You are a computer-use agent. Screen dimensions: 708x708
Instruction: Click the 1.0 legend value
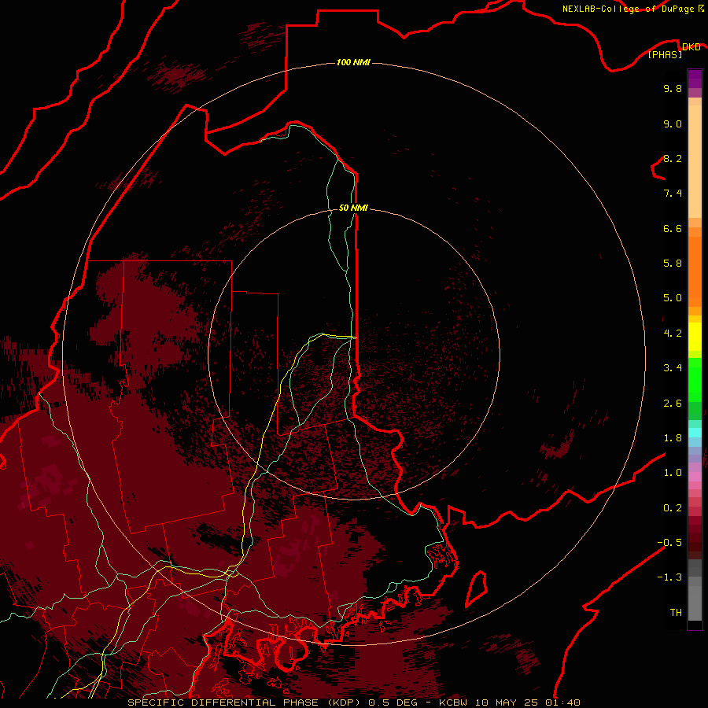pos(673,473)
